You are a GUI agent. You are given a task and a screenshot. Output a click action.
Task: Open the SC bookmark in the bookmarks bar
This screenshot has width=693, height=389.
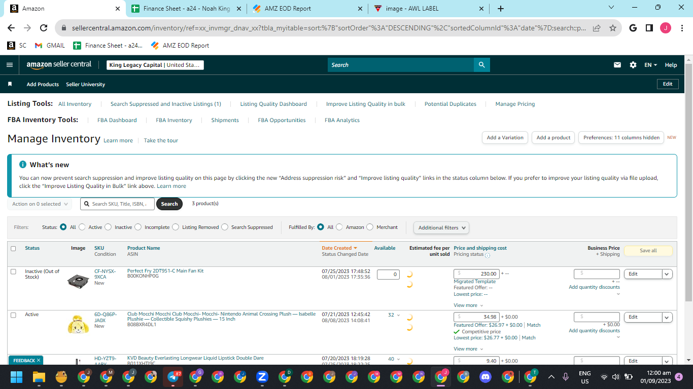coord(17,46)
